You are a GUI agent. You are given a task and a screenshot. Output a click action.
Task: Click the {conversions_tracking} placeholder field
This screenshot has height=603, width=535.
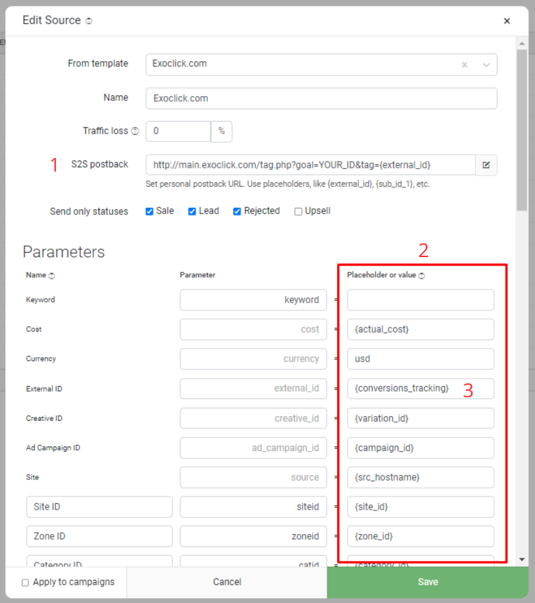(421, 389)
